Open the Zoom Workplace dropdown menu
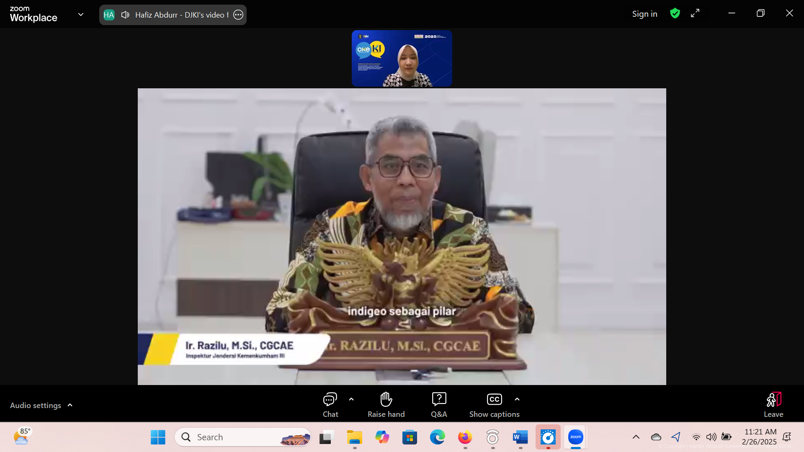Screen dimensions: 804x452 click(81, 14)
